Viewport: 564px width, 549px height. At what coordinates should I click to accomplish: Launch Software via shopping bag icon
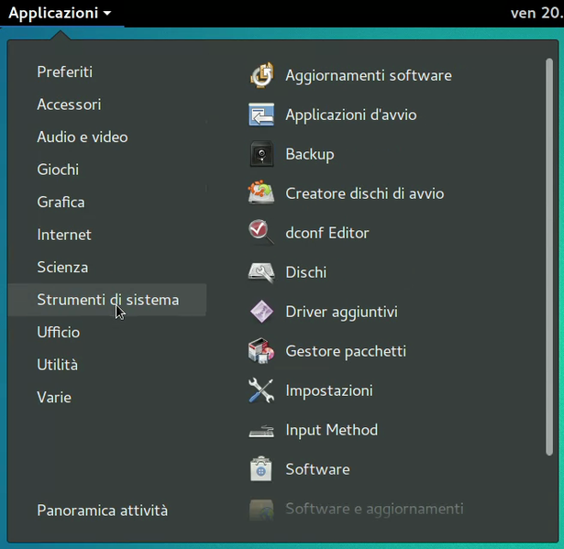[261, 469]
